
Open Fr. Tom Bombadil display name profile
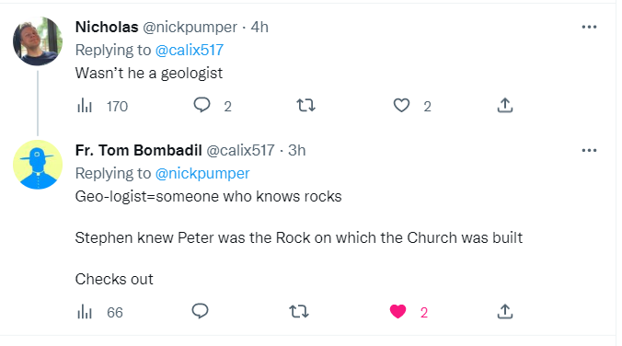138,150
